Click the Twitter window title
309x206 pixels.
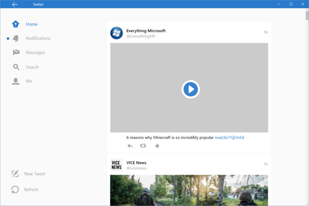point(38,5)
